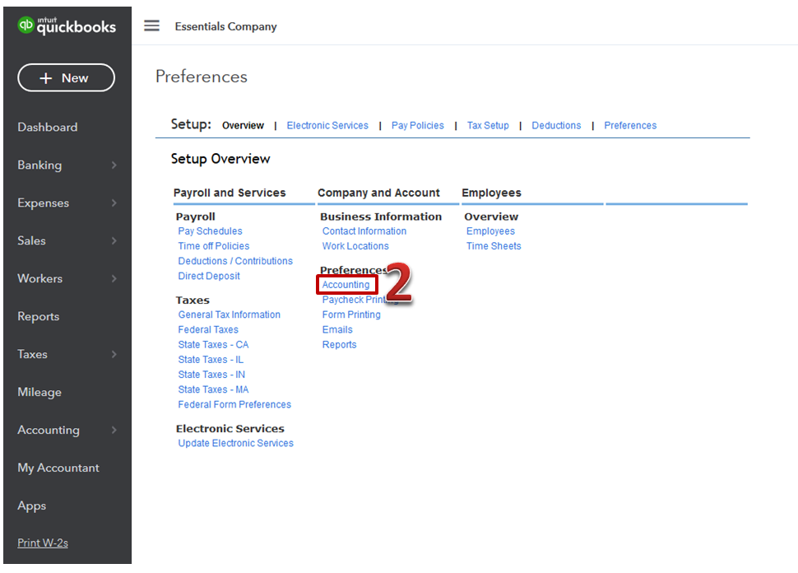Open the Time Sheets link

pyautogui.click(x=494, y=246)
